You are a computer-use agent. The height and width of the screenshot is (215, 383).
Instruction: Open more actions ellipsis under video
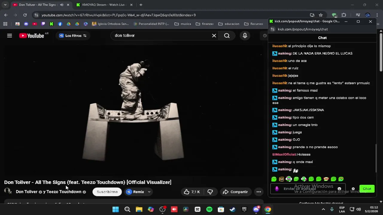[x=259, y=192]
